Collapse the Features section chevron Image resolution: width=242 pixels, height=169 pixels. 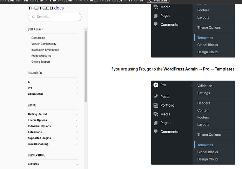tap(77, 164)
